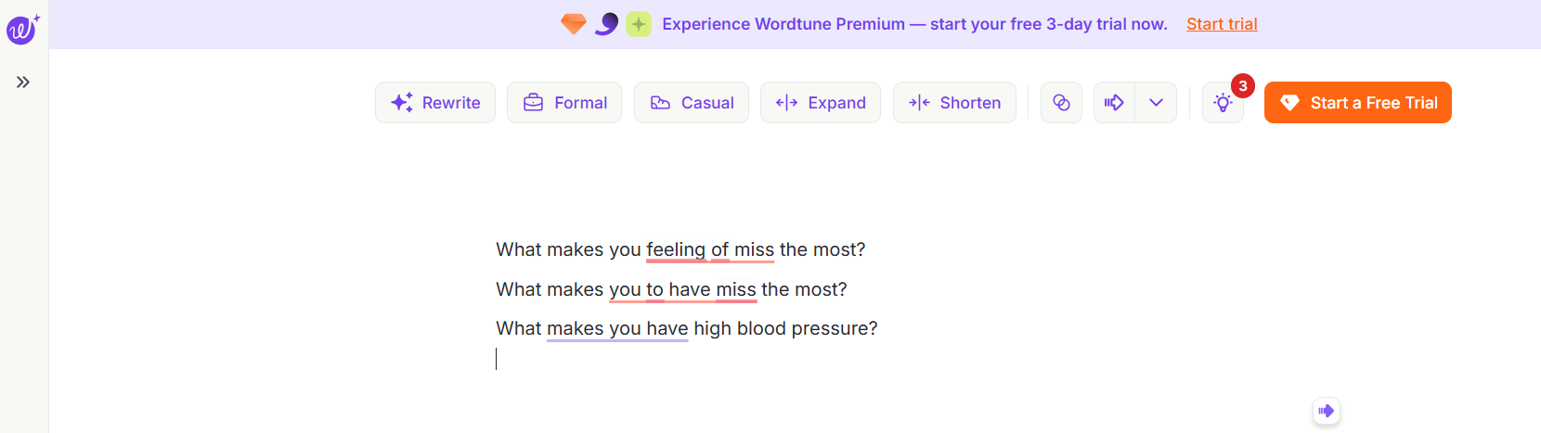Click the continue writing arrow icon in toolbar
Screen dimensions: 1541x433
[x=1114, y=103]
